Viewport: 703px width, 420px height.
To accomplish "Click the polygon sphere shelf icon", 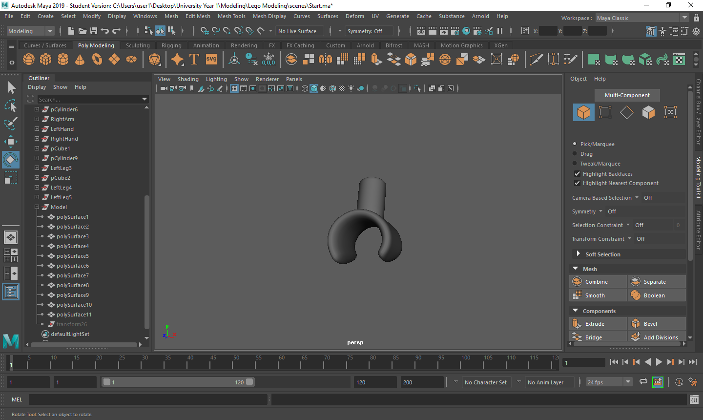I will [29, 60].
